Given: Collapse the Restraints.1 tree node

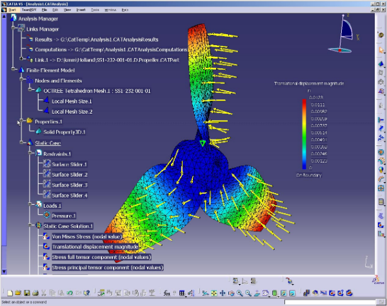Looking at the screenshot, I should coord(29,154).
